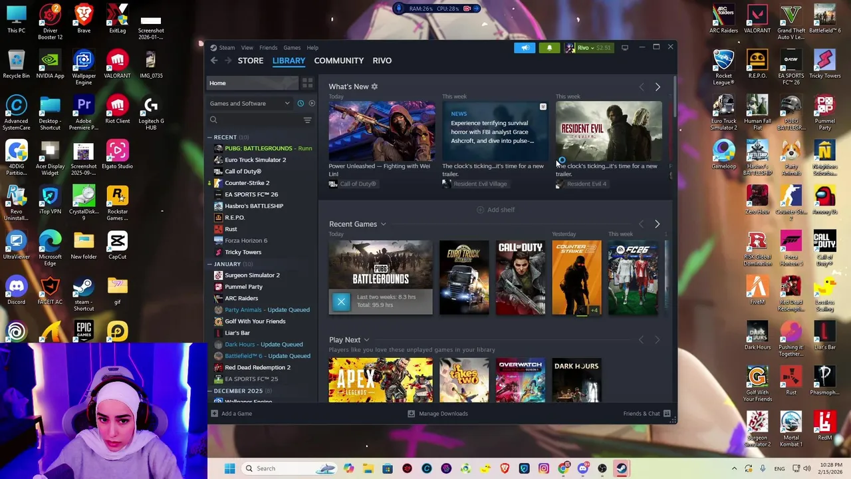Open Friends & Chat icon
This screenshot has height=479, width=851.
point(667,414)
